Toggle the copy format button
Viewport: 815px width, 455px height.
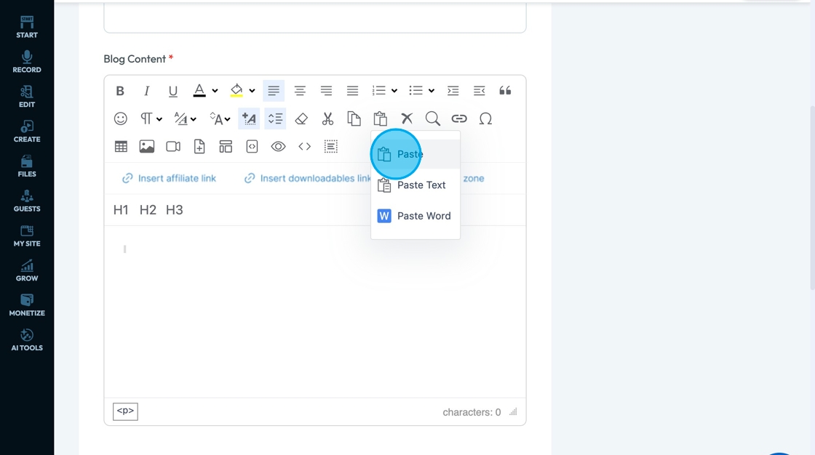[x=249, y=119]
